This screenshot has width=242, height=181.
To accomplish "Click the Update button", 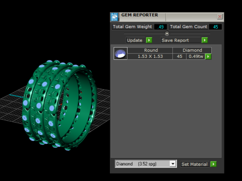I will point(136,40).
